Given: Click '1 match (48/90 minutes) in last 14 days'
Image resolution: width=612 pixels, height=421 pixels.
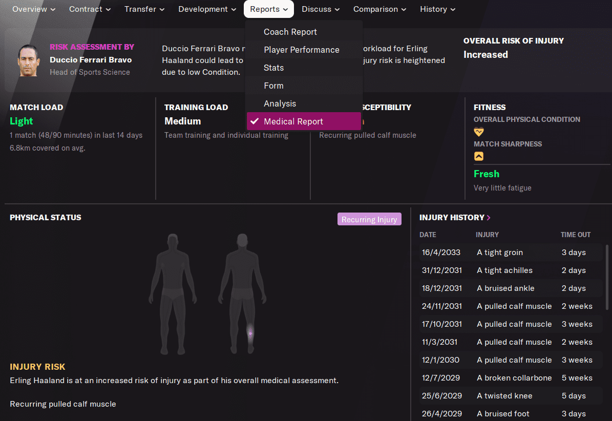Looking at the screenshot, I should (76, 135).
